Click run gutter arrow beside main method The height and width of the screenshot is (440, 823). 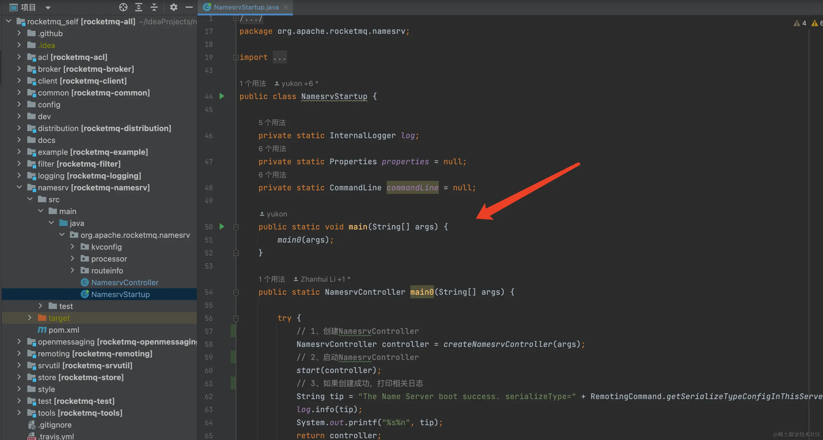pyautogui.click(x=222, y=227)
